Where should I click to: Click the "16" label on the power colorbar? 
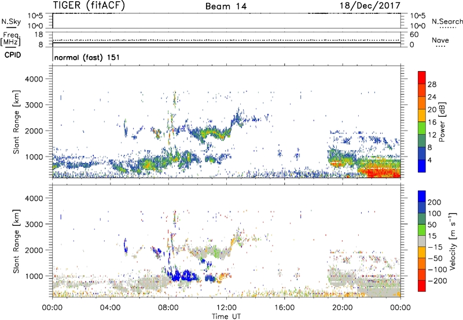[x=432, y=122]
